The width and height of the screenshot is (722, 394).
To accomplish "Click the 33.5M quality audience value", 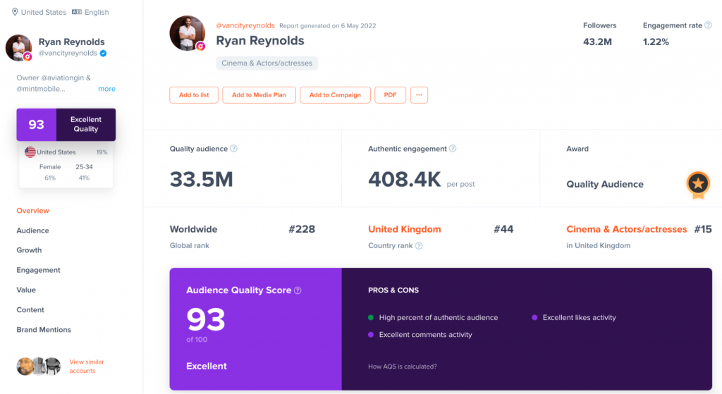I will point(201,179).
